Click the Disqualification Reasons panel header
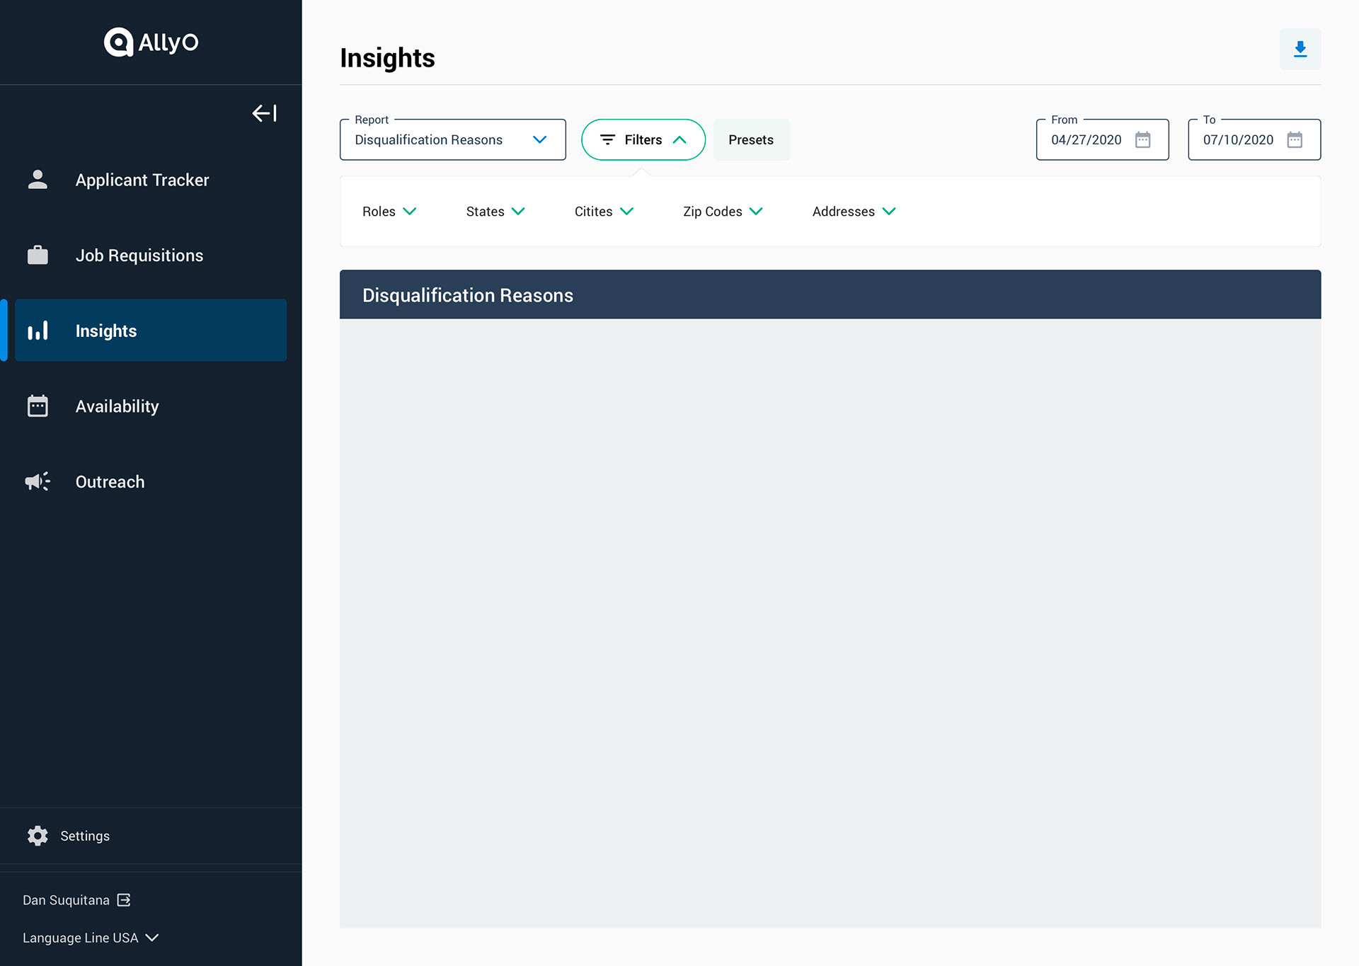 click(830, 294)
